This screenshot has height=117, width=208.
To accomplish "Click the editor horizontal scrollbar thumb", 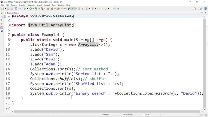I will (x=107, y=111).
